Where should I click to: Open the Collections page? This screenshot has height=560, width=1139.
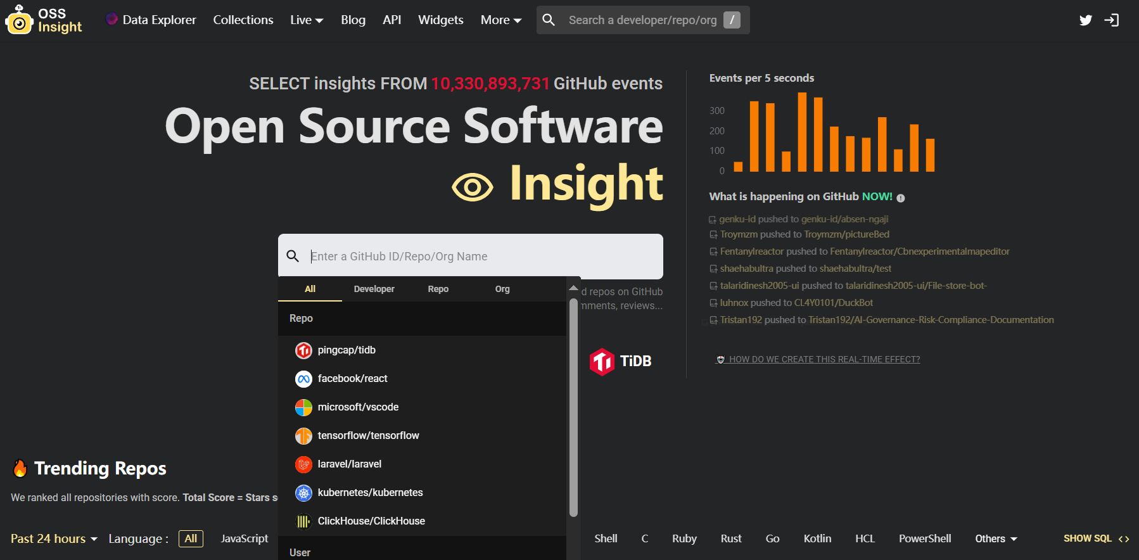[243, 20]
